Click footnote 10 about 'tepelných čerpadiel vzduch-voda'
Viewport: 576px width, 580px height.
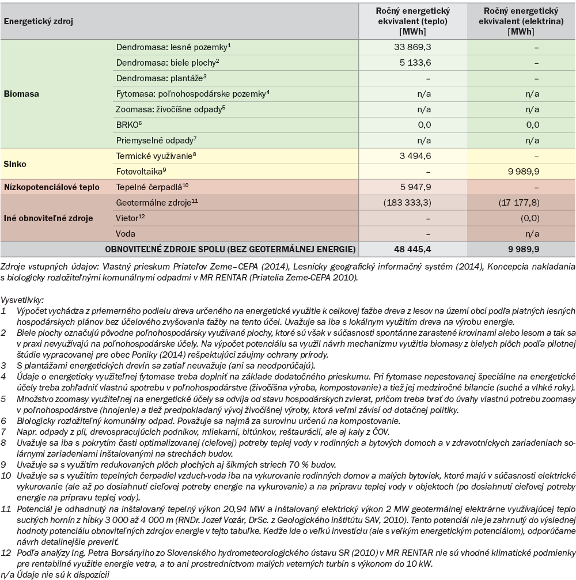click(288, 487)
